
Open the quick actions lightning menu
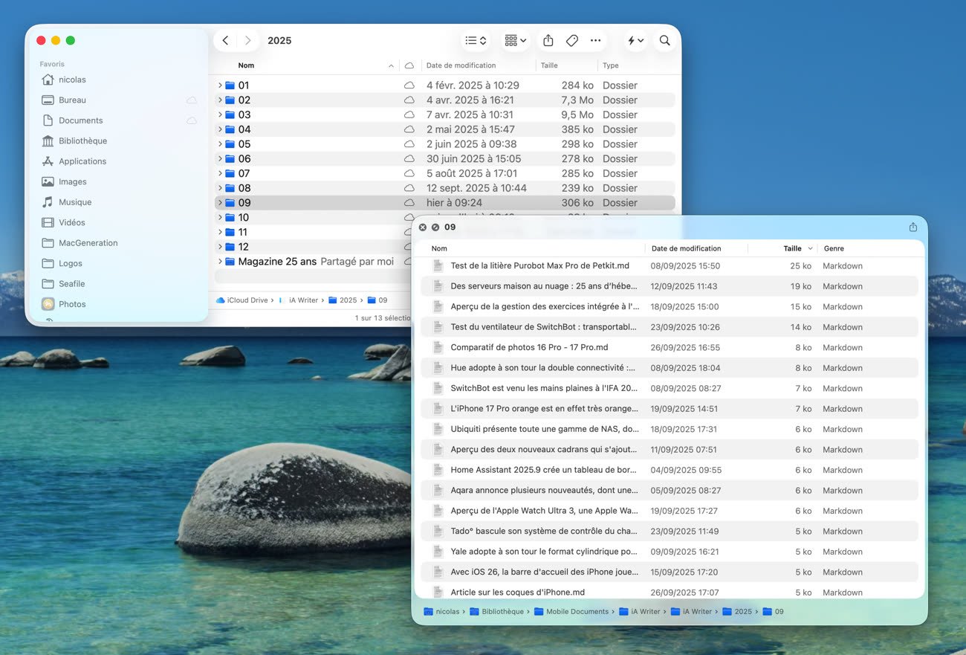635,41
